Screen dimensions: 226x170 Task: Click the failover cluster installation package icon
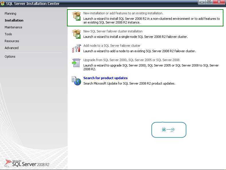[x=76, y=34]
